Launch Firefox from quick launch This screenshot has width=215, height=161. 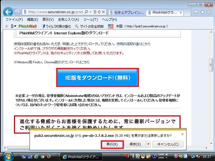[48, 156]
